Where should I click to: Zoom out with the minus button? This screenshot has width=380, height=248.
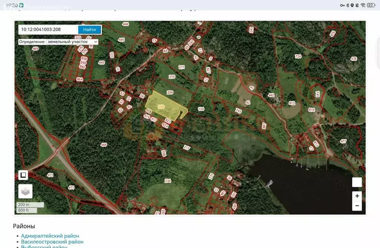357,206
